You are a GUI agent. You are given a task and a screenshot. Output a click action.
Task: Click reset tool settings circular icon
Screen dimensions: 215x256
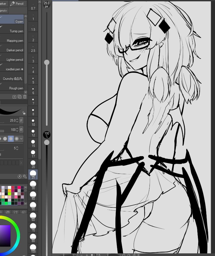pyautogui.click(x=20, y=176)
